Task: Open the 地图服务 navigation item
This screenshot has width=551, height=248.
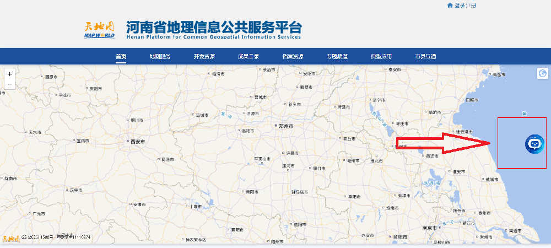Action: (160, 57)
